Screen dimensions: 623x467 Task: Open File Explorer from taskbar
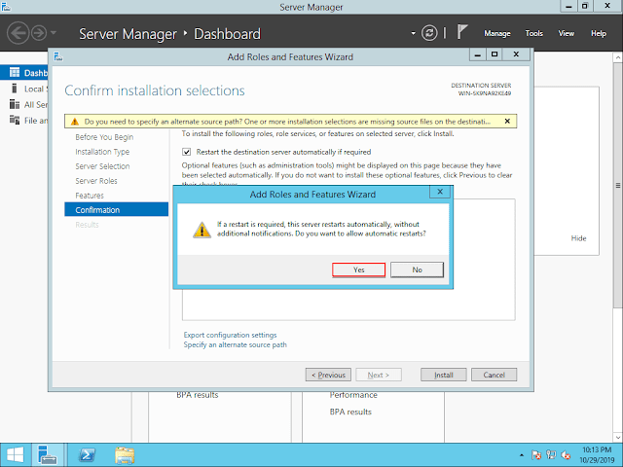click(x=125, y=455)
